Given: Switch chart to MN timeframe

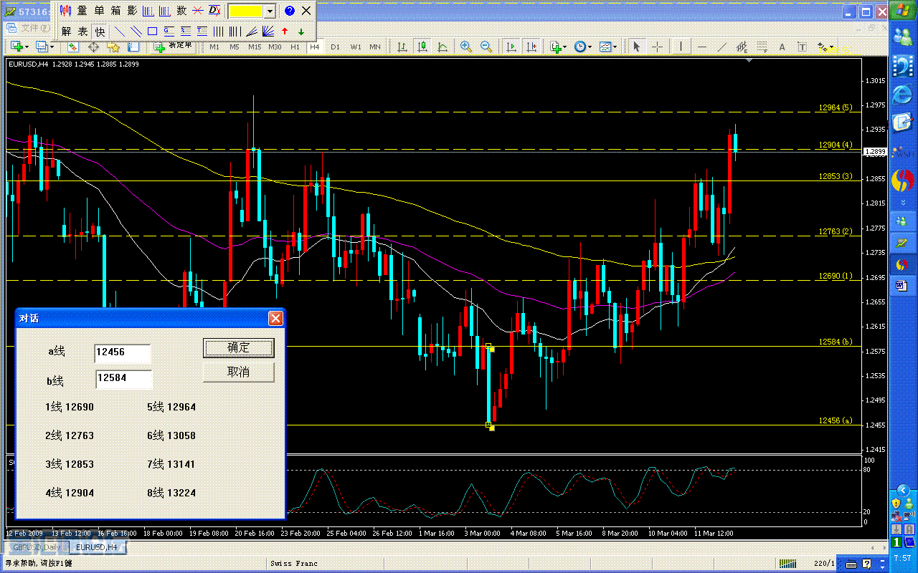Looking at the screenshot, I should pos(375,47).
